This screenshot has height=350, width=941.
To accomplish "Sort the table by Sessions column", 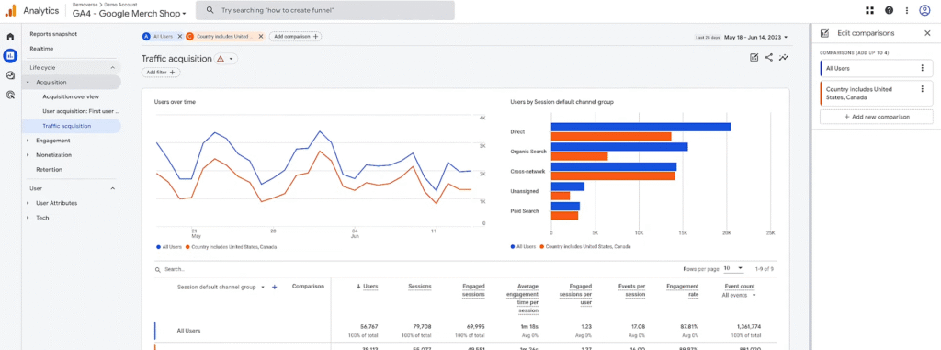I will (x=419, y=287).
